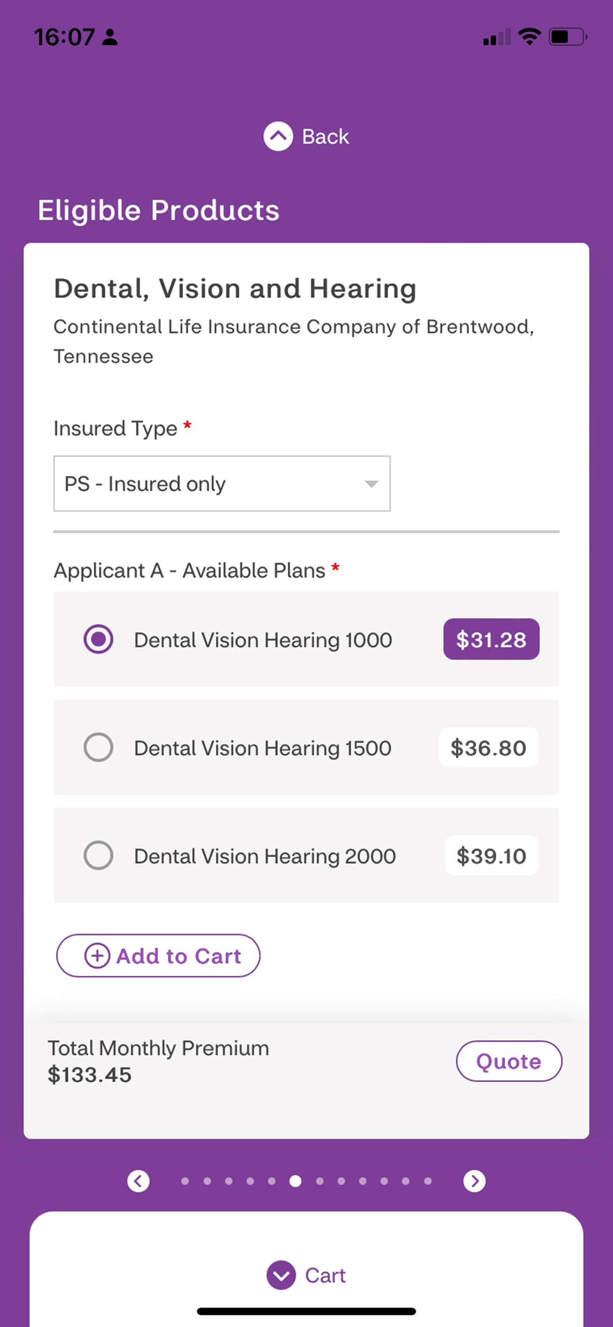This screenshot has height=1327, width=613.
Task: Click the Back text link
Action: click(326, 137)
